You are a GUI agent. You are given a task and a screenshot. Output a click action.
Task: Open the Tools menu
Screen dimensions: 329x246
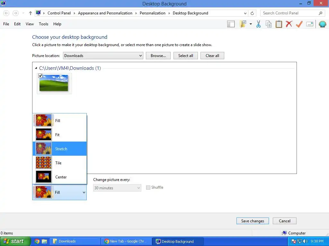[x=43, y=24]
